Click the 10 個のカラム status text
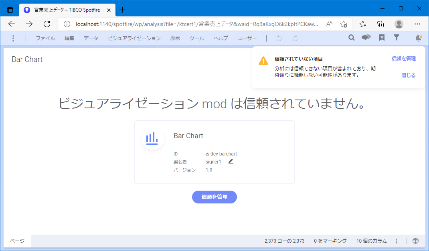The height and width of the screenshot is (251, 429). click(372, 241)
